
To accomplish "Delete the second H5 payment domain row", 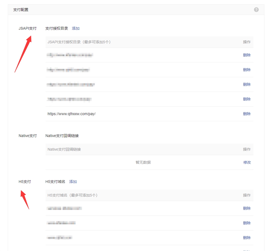I will click(x=247, y=223).
